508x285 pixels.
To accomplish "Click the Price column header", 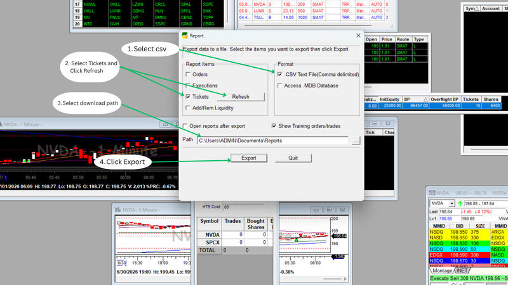I will pos(387,39).
